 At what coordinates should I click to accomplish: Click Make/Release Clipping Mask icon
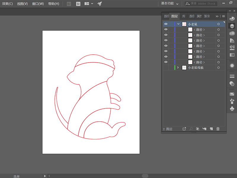(x=197, y=129)
